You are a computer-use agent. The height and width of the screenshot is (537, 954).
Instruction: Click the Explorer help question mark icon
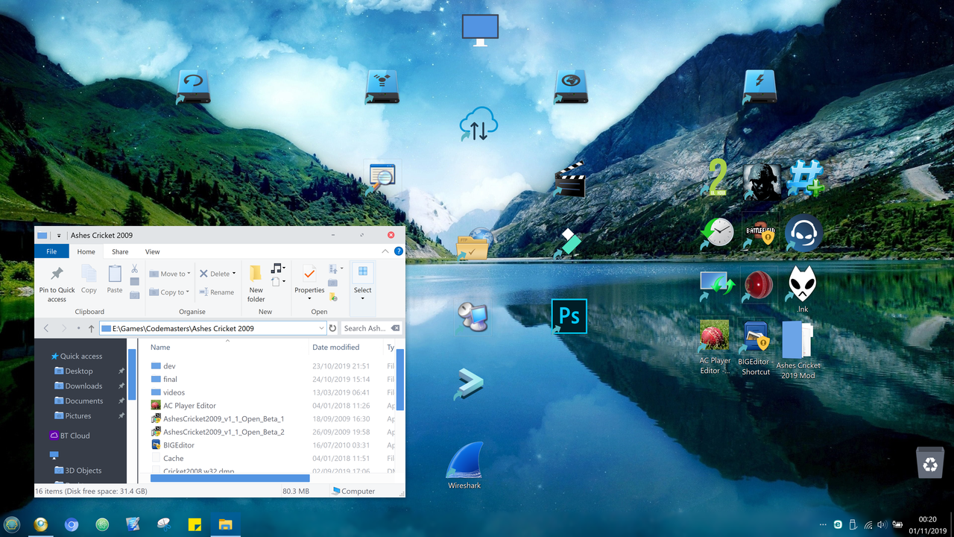point(399,251)
